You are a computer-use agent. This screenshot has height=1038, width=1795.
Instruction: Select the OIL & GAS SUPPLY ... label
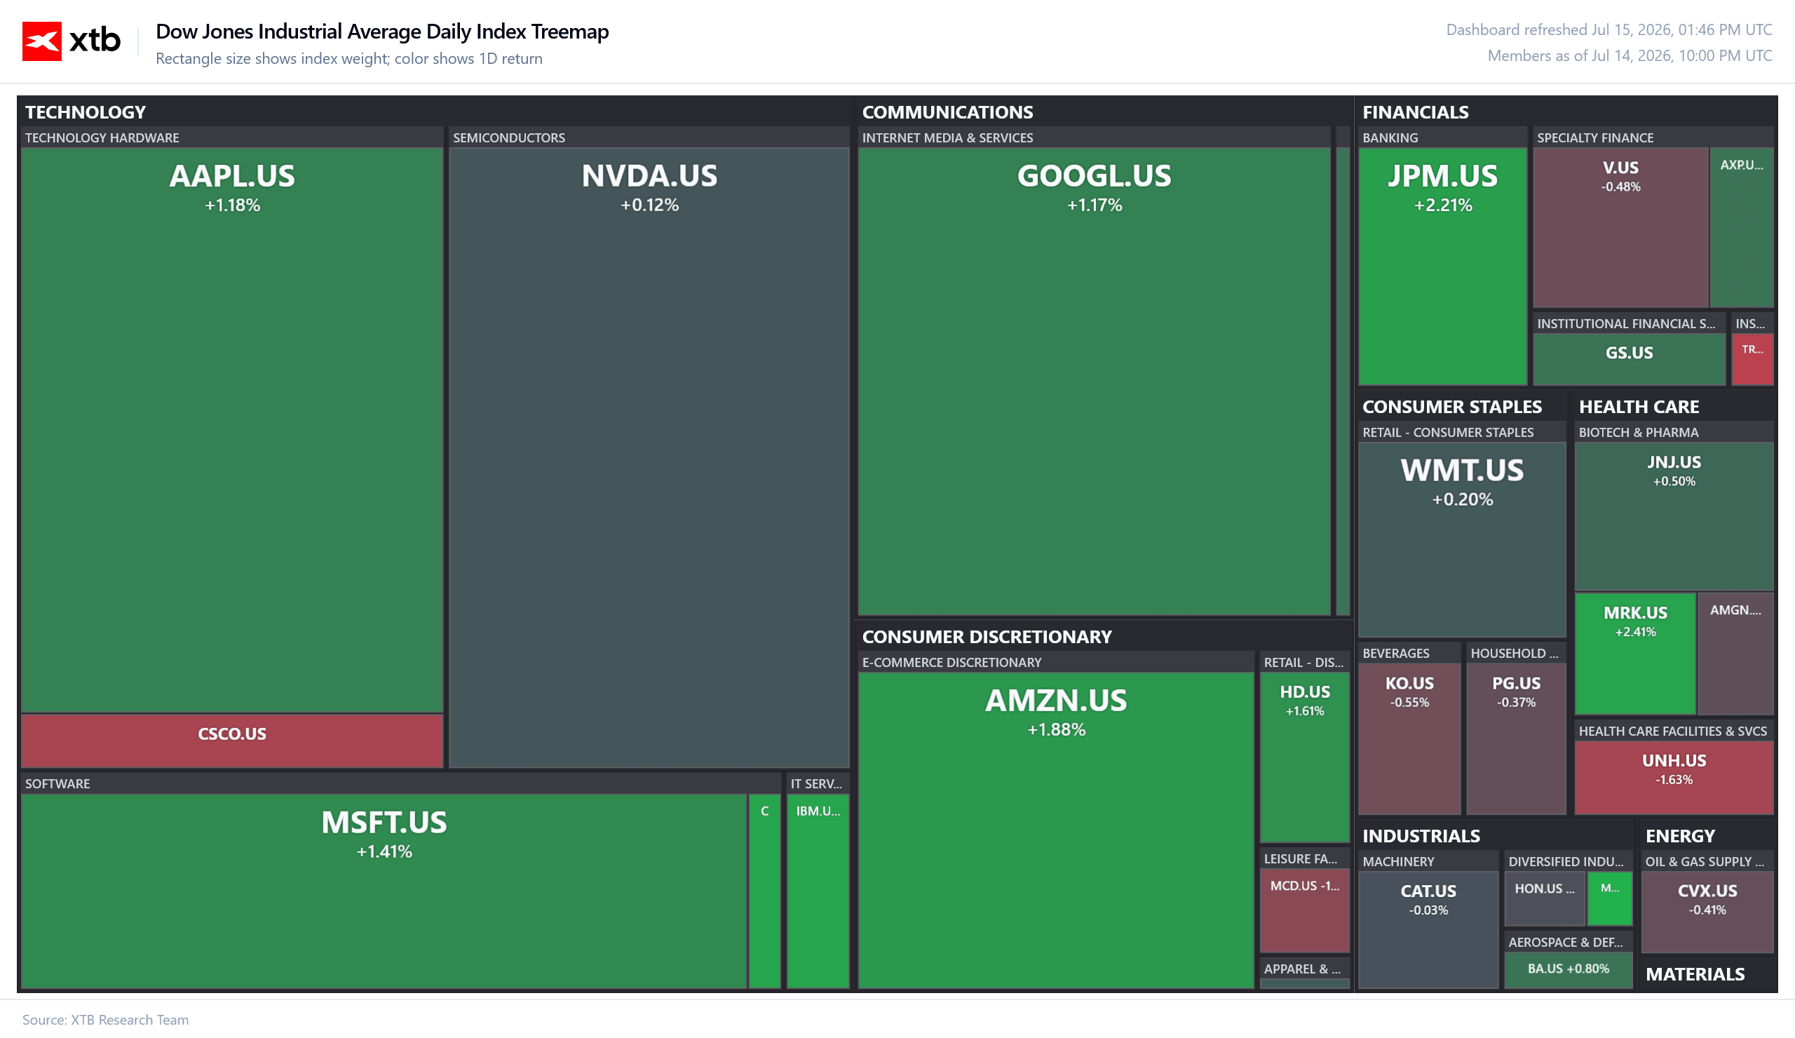1705,861
